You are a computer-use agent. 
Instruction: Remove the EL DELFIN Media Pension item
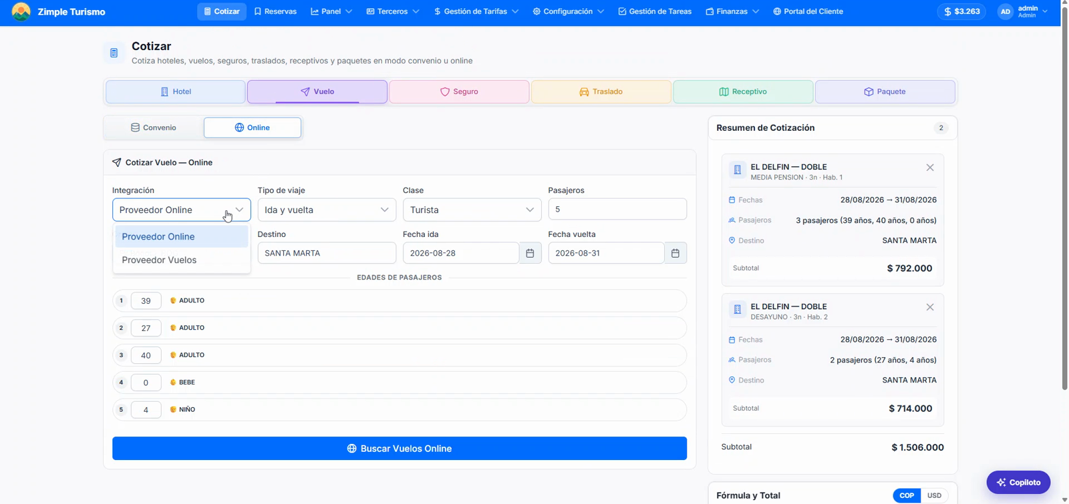930,168
